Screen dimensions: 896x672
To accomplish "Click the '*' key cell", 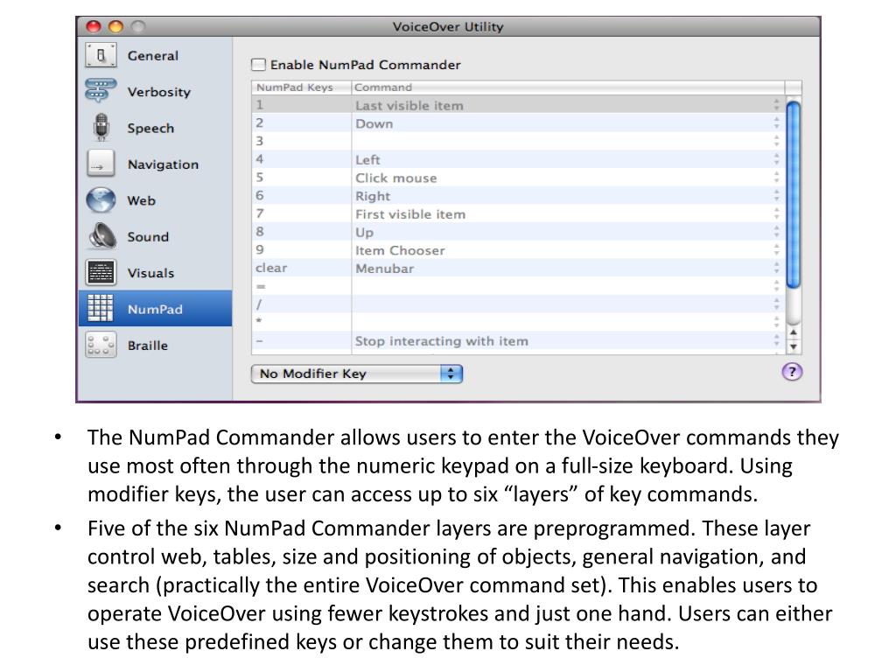I will pyautogui.click(x=301, y=322).
